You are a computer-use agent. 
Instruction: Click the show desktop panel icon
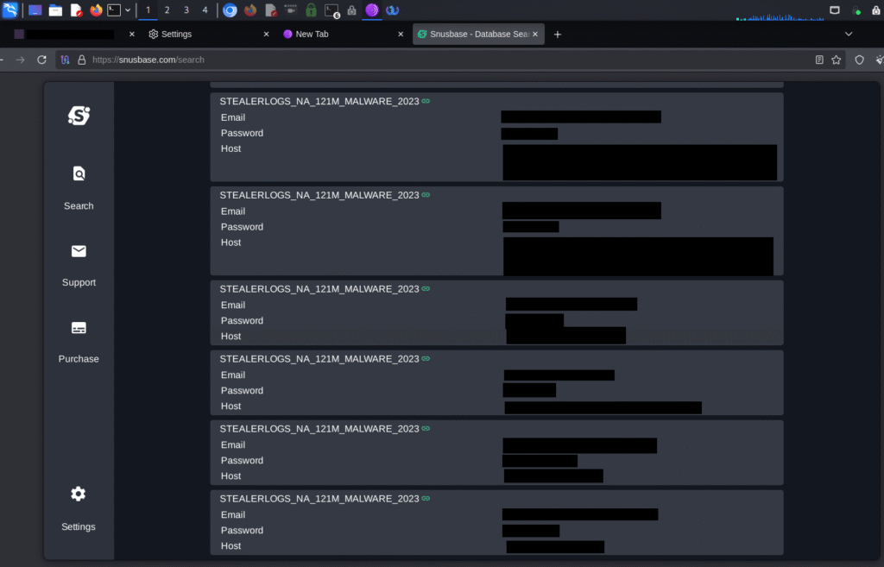click(x=35, y=10)
